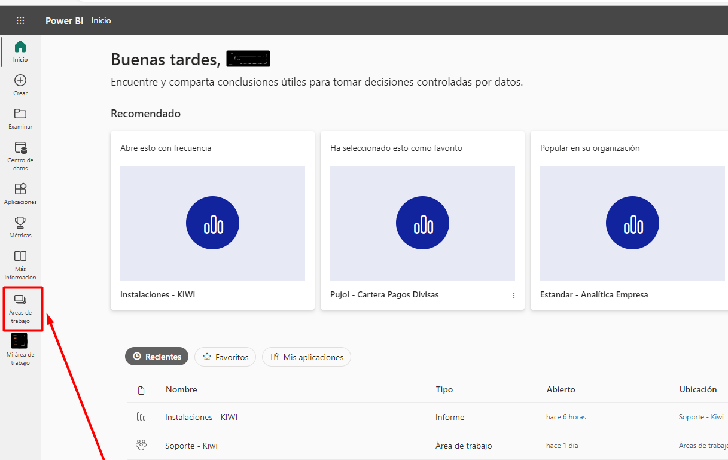Image resolution: width=728 pixels, height=460 pixels.
Task: Click 'hace 6 horas' cell
Action: (x=566, y=417)
